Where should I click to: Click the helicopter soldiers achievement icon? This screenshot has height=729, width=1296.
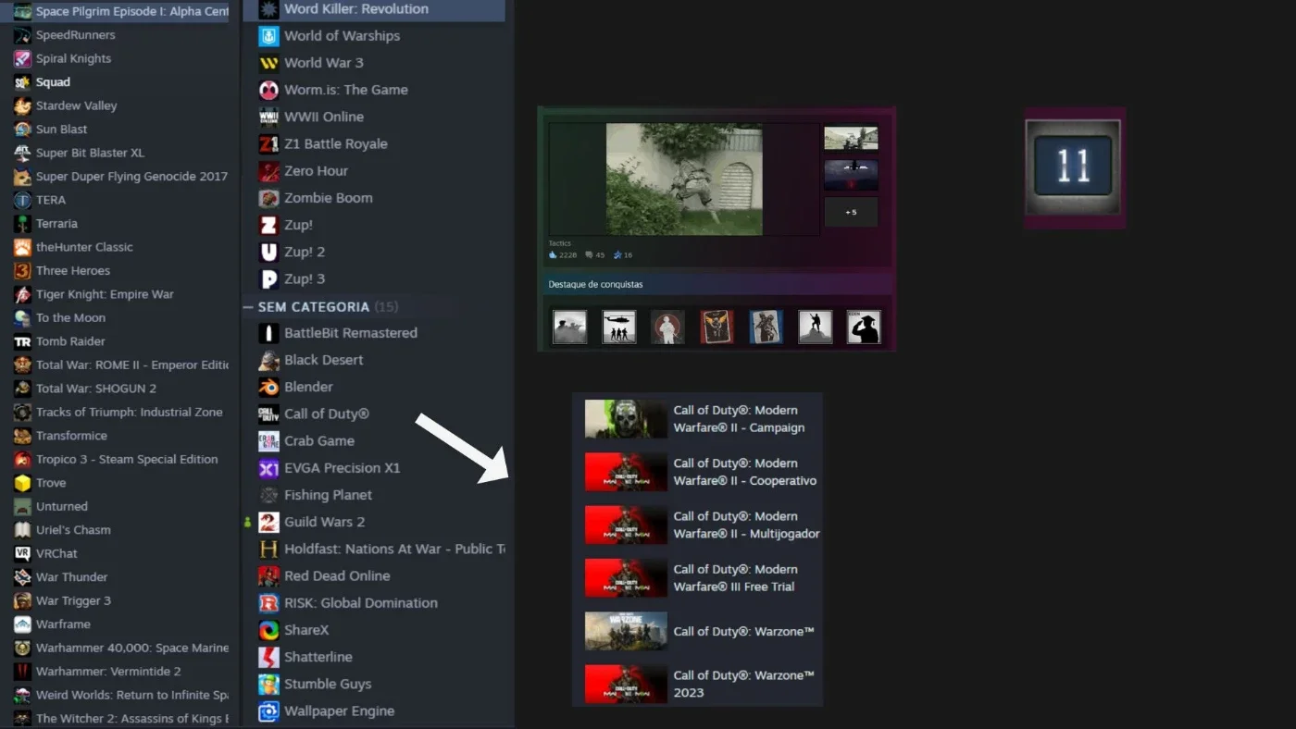[619, 327]
